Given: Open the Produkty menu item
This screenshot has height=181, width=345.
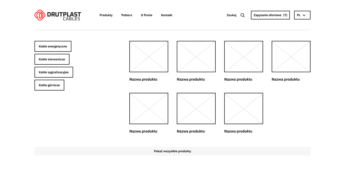Looking at the screenshot, I should coord(106,15).
